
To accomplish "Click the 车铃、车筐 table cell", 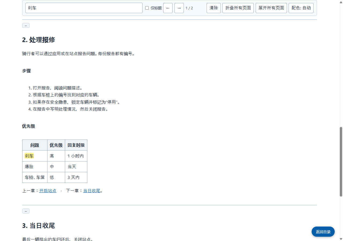I will point(35,177).
